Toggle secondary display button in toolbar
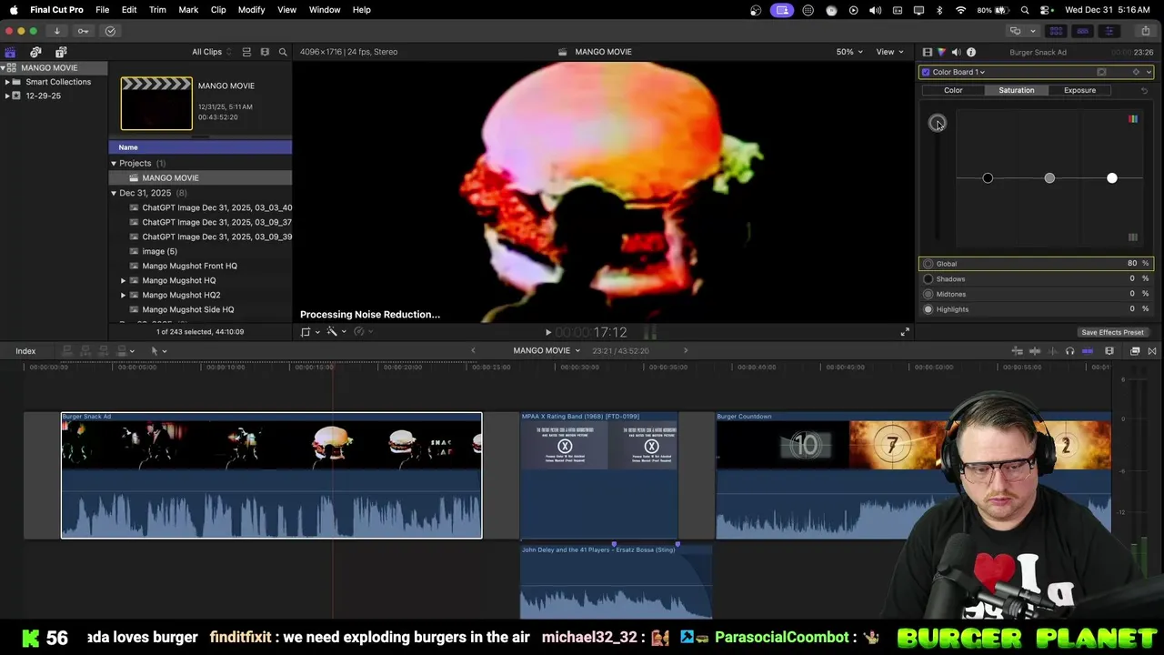This screenshot has height=655, width=1164. coord(1015,31)
